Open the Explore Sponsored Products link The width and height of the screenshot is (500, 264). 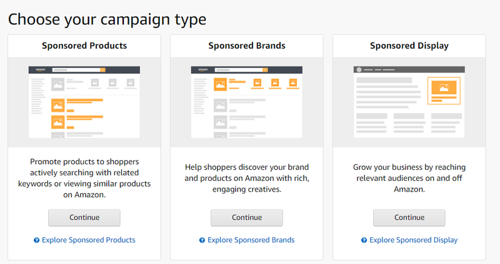coord(88,240)
